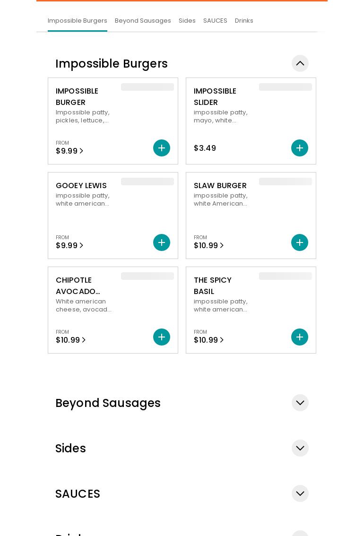Switch to the Sides tab
Viewport: 364px width, 536px height.
[x=187, y=21]
